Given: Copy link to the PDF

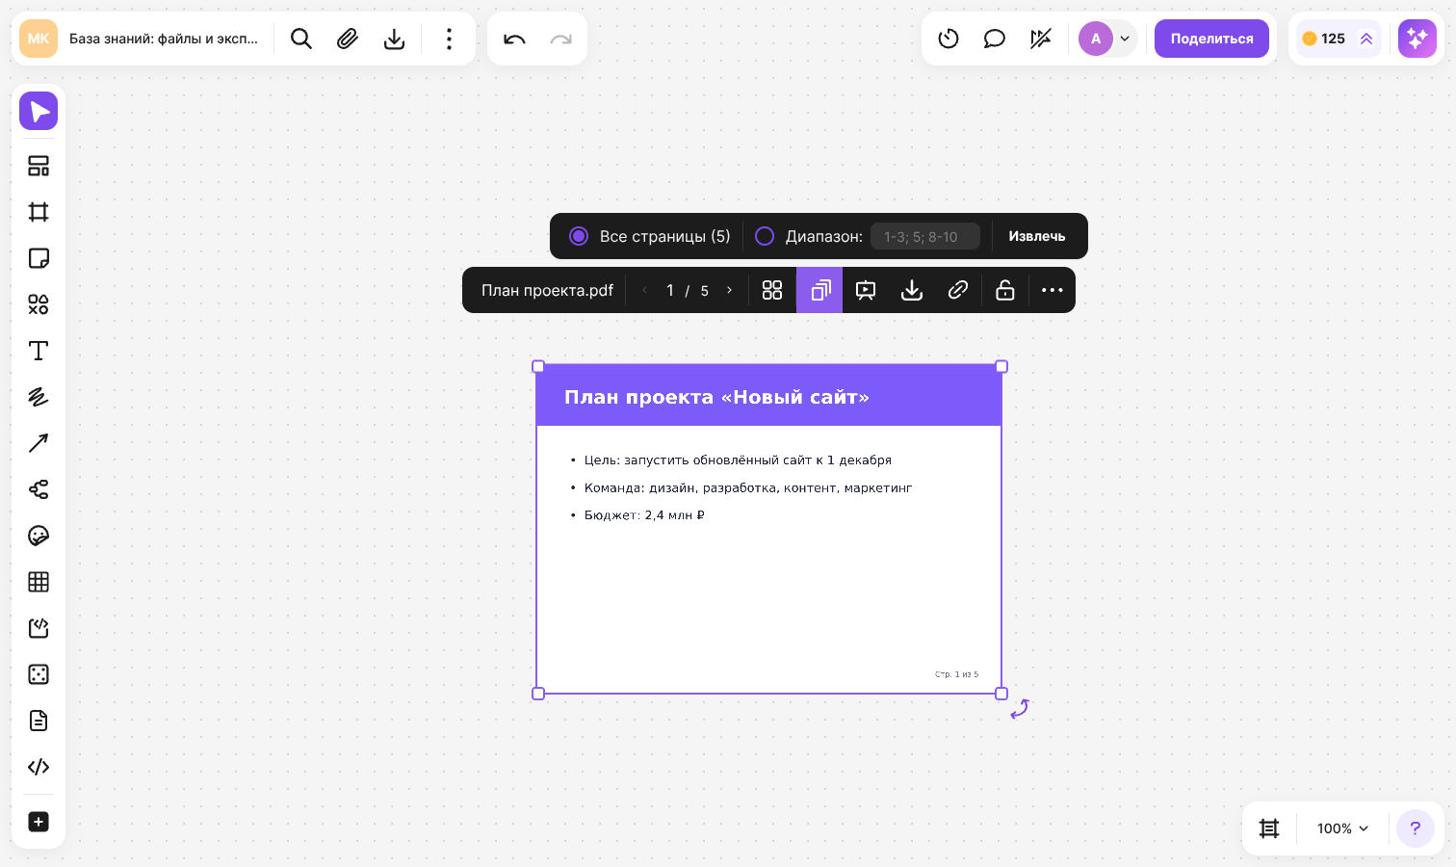Looking at the screenshot, I should (958, 290).
